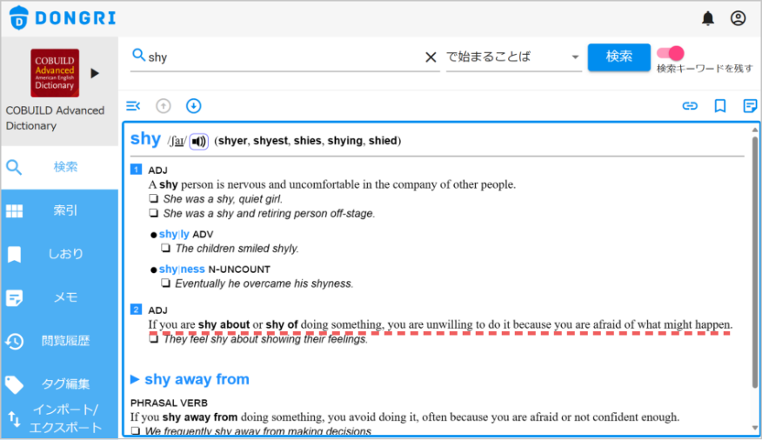The width and height of the screenshot is (762, 440).
Task: Open the しおり bookmarks sidebar item
Action: [x=59, y=254]
